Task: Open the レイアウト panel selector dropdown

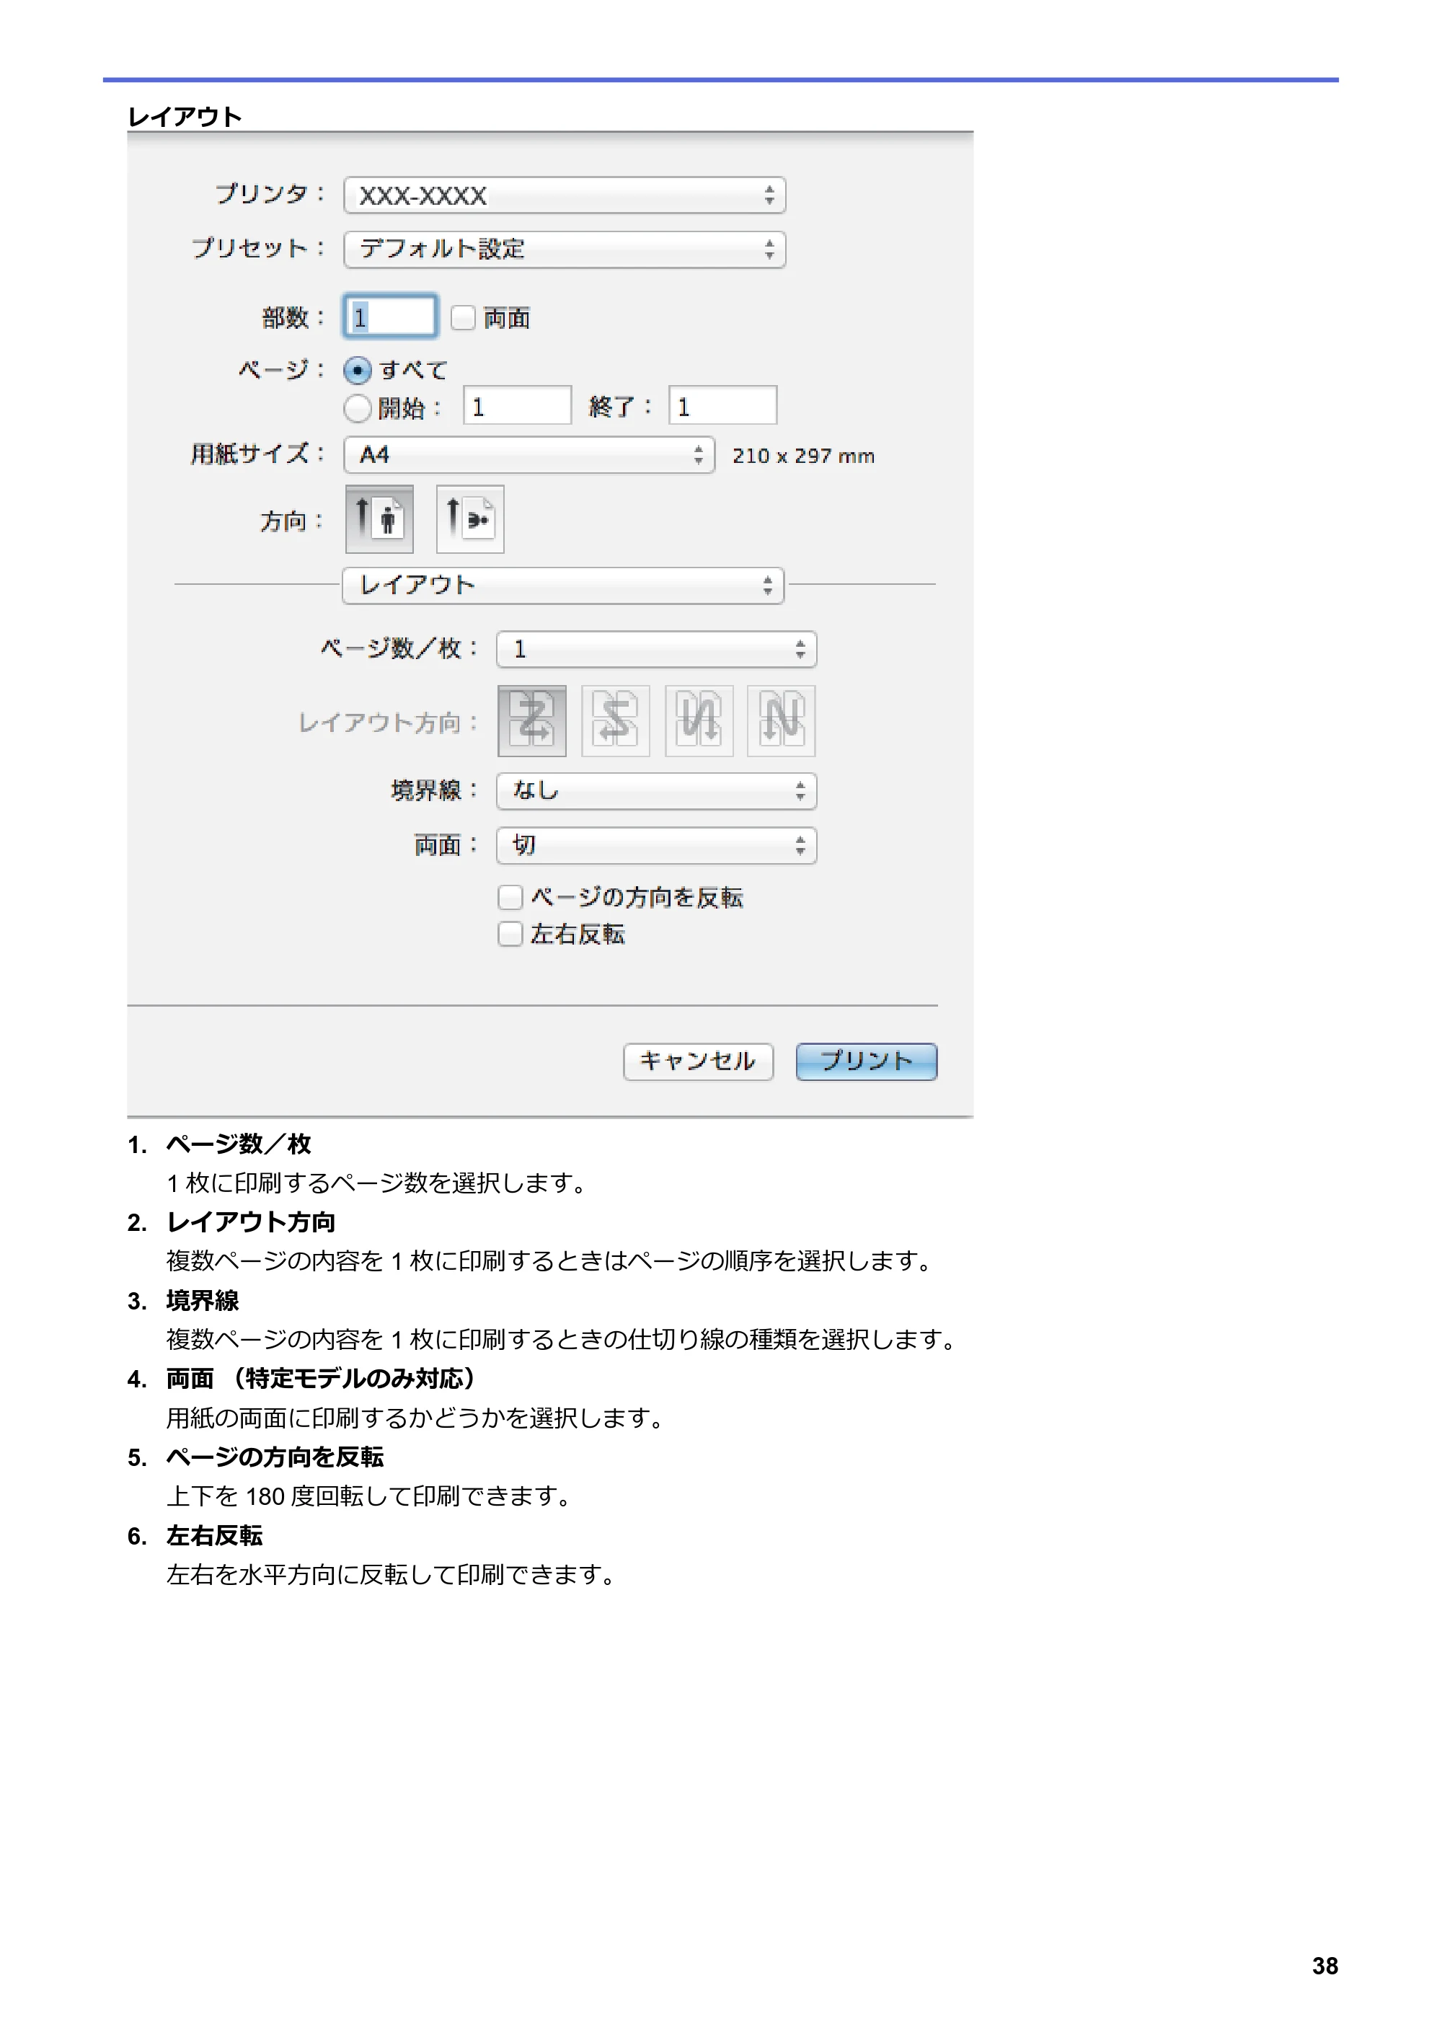Action: [563, 586]
